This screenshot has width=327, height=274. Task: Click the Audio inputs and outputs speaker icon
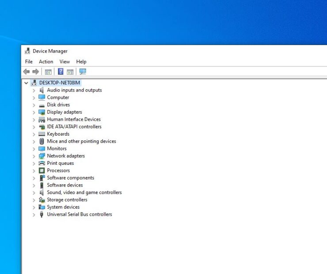(x=42, y=90)
